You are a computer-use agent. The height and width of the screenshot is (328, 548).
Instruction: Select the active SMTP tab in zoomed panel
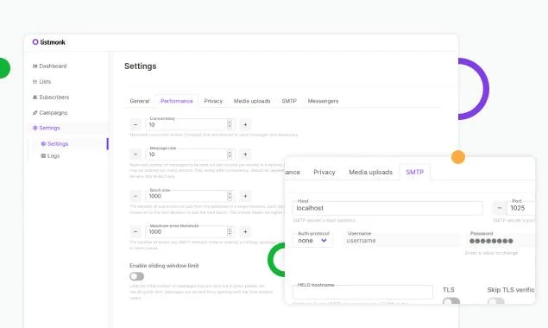(415, 172)
